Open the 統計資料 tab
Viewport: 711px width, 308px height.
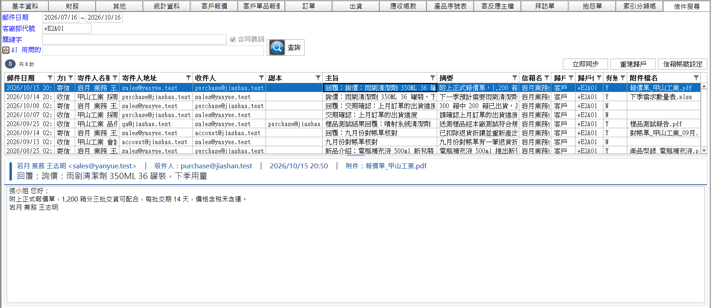[167, 6]
